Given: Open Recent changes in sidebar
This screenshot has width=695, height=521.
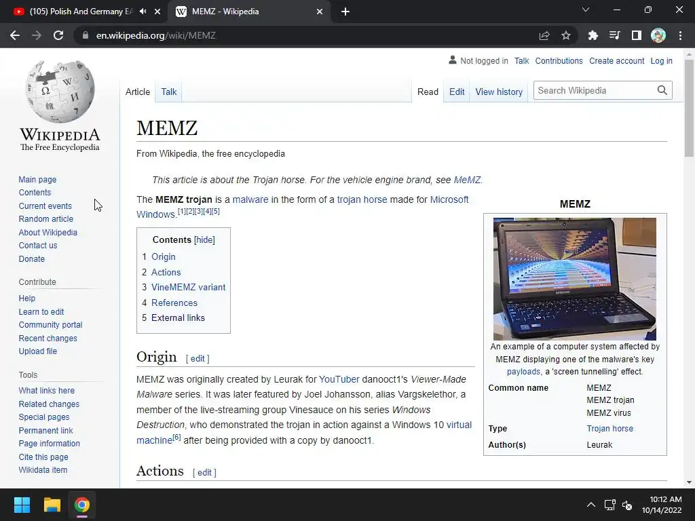Looking at the screenshot, I should pos(48,338).
